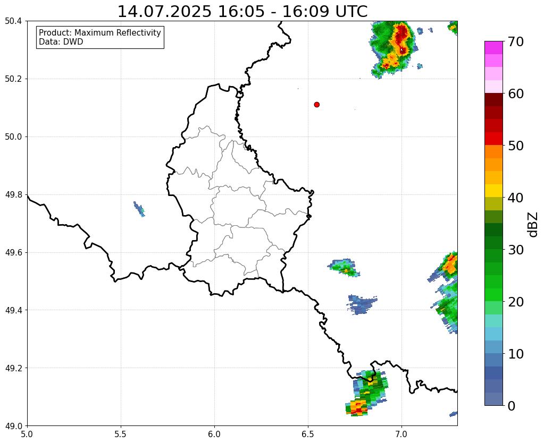Viewport: 544px width, 443px height.
Task: Click the latitude label 49.4
Action: pyautogui.click(x=13, y=310)
